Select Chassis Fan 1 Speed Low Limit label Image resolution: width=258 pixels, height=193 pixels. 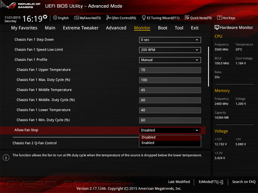pyautogui.click(x=39, y=50)
